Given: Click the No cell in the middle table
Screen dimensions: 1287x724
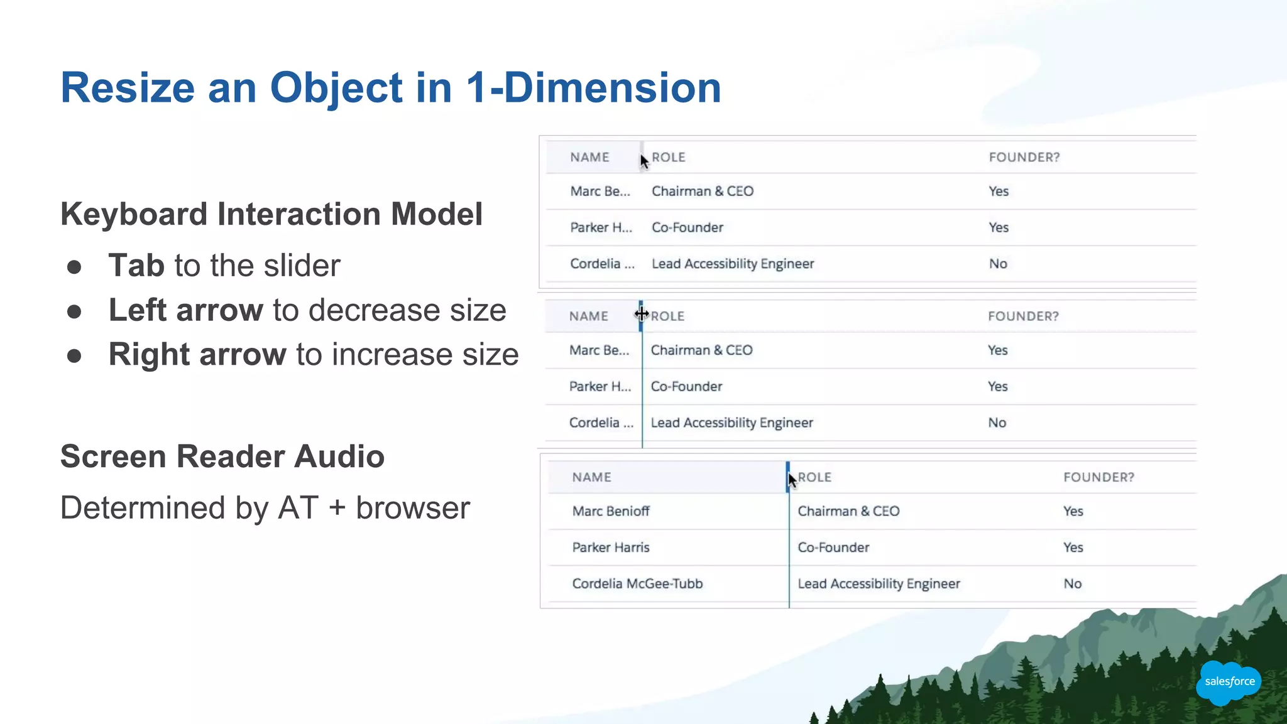Looking at the screenshot, I should click(997, 423).
